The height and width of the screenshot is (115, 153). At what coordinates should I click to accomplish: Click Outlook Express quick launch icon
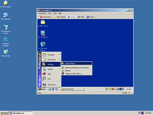tap(57, 89)
